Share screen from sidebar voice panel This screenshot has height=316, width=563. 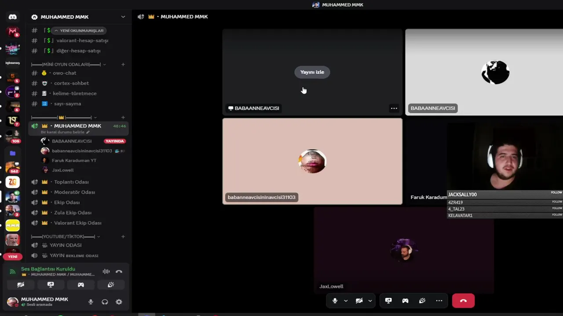(x=51, y=285)
